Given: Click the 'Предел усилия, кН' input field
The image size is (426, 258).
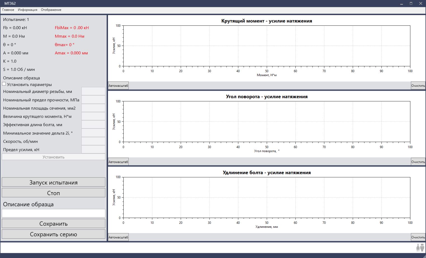Looking at the screenshot, I should click(93, 149).
